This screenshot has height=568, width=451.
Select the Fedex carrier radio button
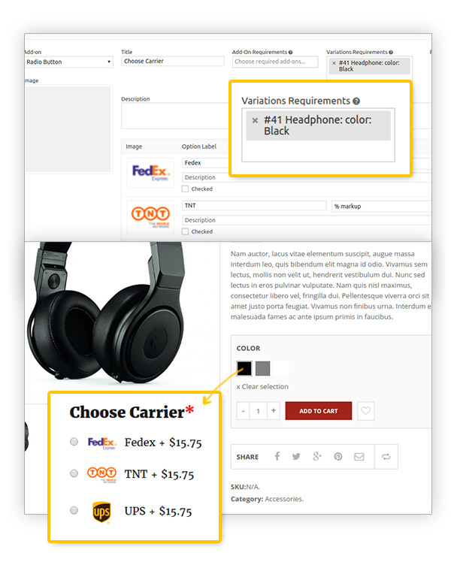click(74, 442)
